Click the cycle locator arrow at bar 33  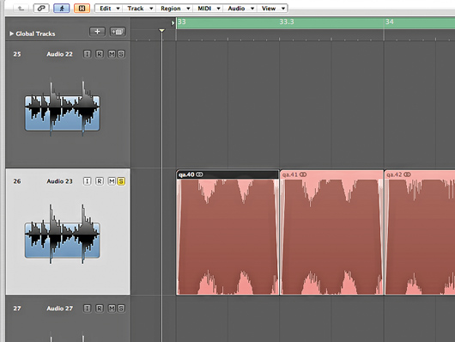[x=173, y=22]
